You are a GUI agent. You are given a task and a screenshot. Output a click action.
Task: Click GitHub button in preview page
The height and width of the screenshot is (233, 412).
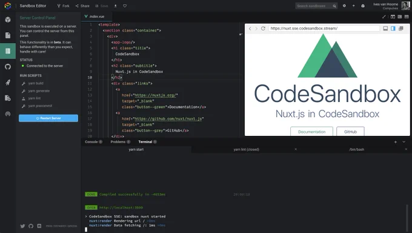coord(350,132)
